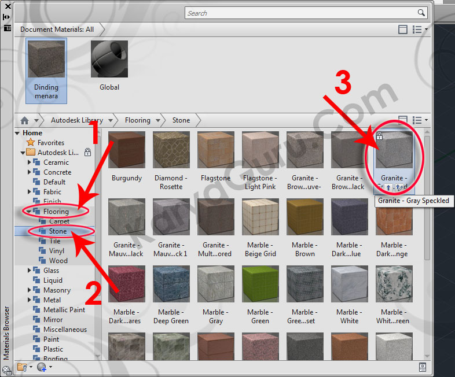Screen dimensions: 455x377
Task: Open the material editor icon at bottom right
Action: click(423, 367)
